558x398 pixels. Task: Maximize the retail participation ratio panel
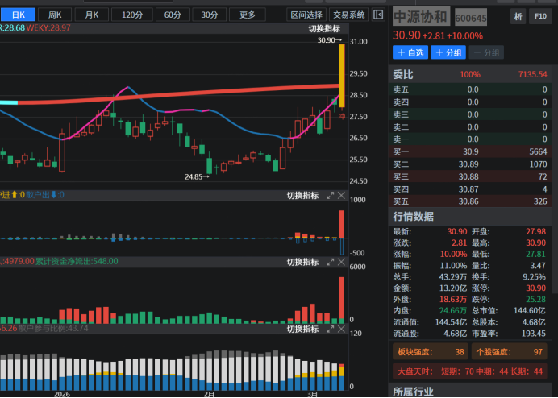pos(330,329)
